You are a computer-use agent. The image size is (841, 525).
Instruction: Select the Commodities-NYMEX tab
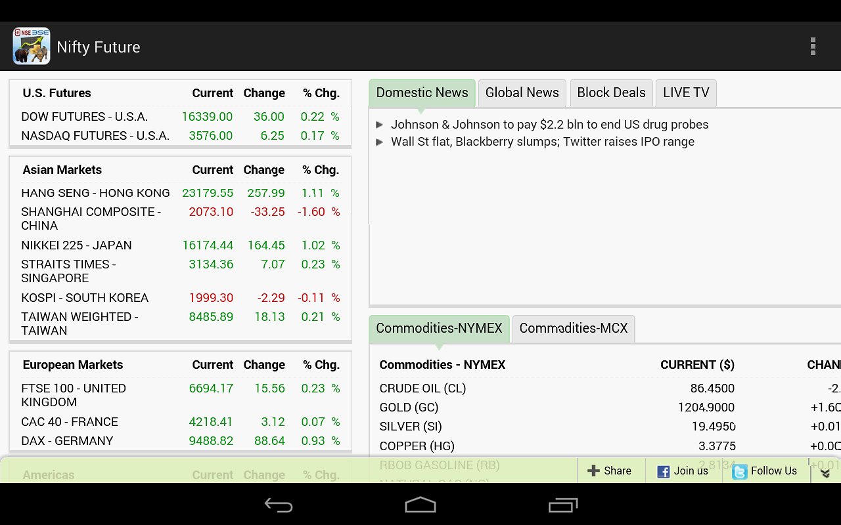(x=439, y=328)
